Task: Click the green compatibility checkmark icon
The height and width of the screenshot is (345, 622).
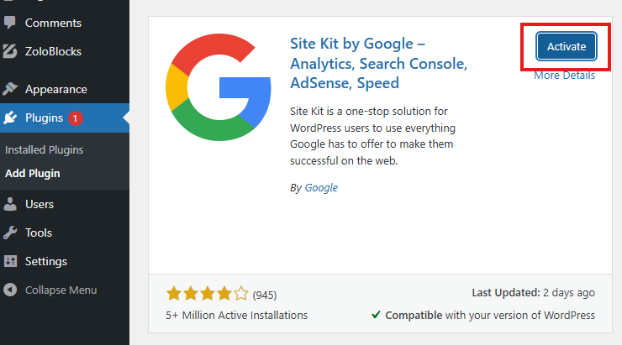Action: 376,316
